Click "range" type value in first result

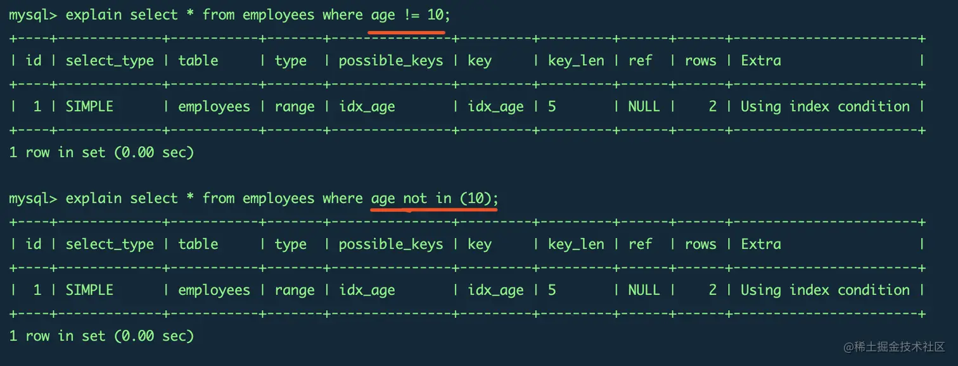click(x=295, y=106)
